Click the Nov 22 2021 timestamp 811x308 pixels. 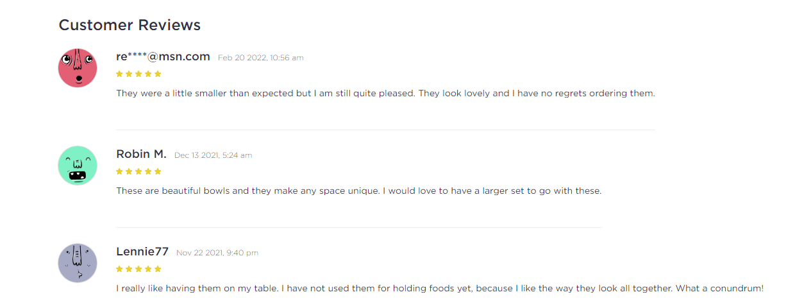217,253
